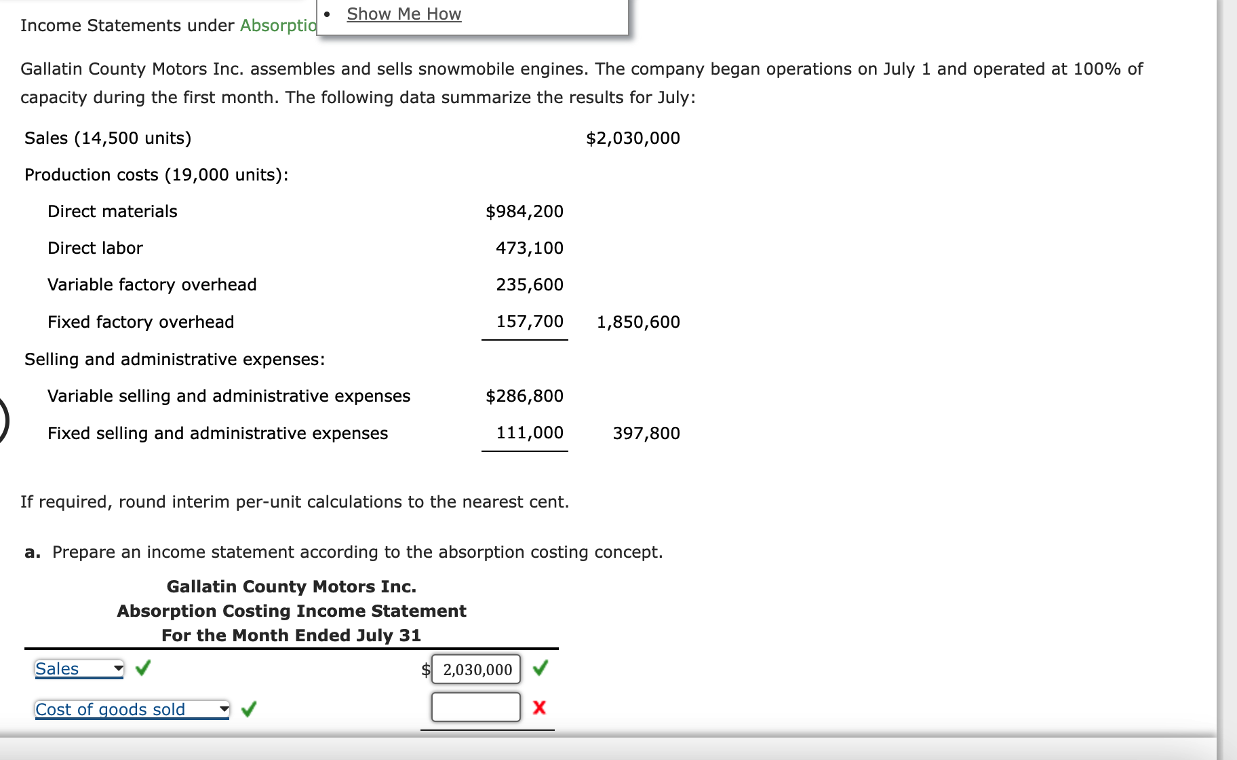This screenshot has height=760, width=1237.
Task: Select the Variable factory overhead label
Action: tap(152, 284)
